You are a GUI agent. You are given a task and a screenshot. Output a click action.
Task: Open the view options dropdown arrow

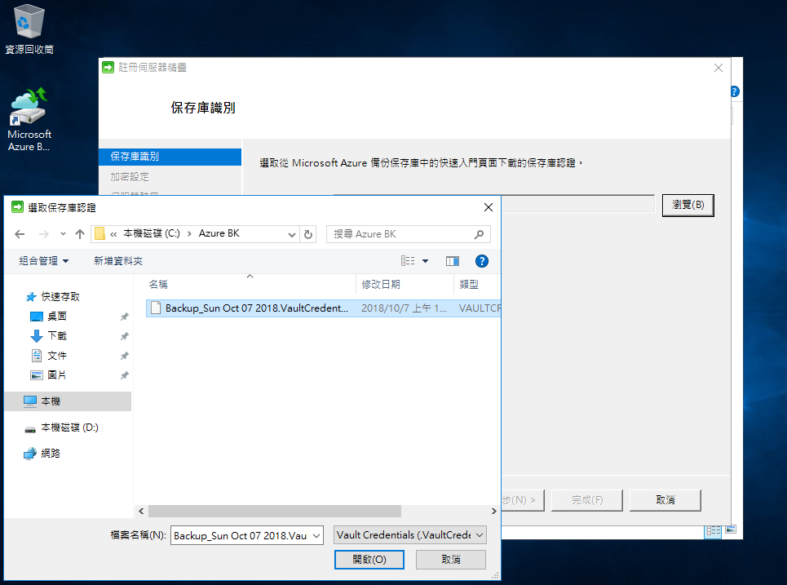(425, 260)
